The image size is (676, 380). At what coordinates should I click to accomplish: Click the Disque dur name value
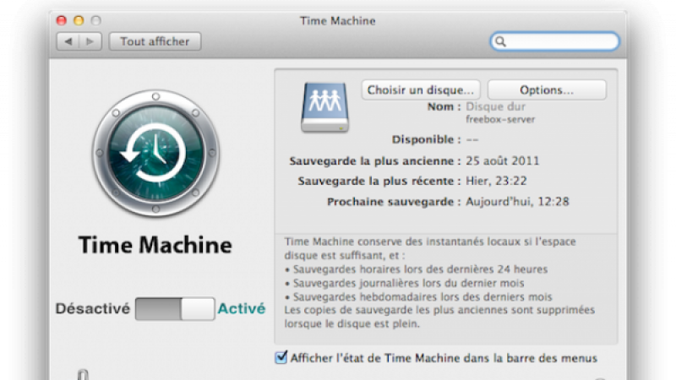[x=495, y=106]
